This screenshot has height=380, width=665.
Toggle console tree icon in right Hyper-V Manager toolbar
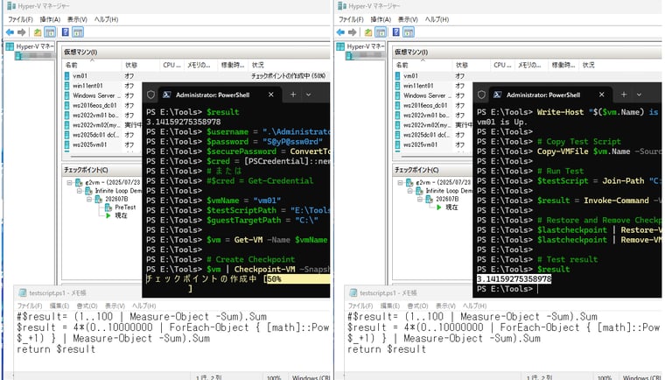pyautogui.click(x=381, y=32)
